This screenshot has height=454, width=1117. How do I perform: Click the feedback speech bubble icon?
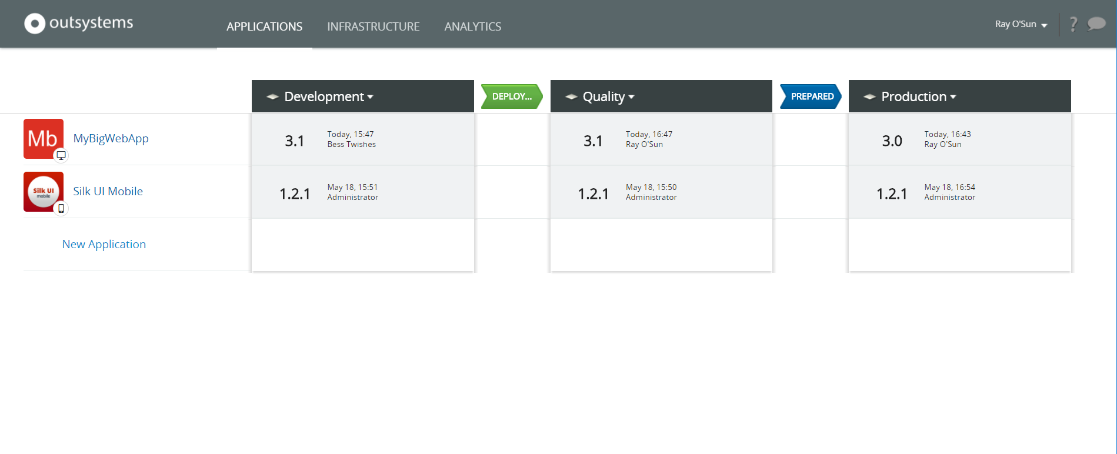point(1096,24)
